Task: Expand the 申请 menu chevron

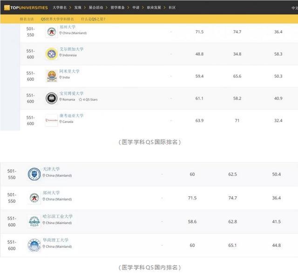Action: [143, 7]
